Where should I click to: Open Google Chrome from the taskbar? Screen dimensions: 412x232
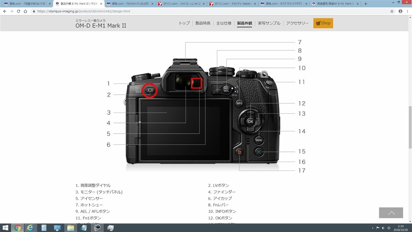18,228
